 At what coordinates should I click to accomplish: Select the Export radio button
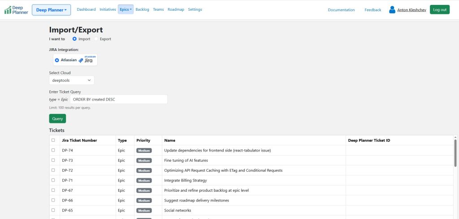click(96, 39)
